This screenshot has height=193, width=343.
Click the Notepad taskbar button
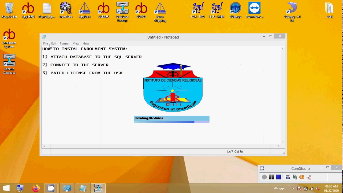tap(83, 188)
